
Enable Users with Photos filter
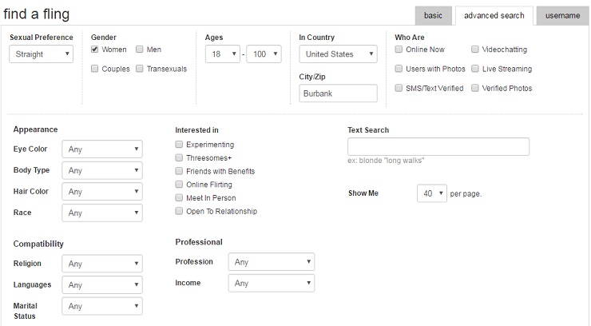(399, 69)
